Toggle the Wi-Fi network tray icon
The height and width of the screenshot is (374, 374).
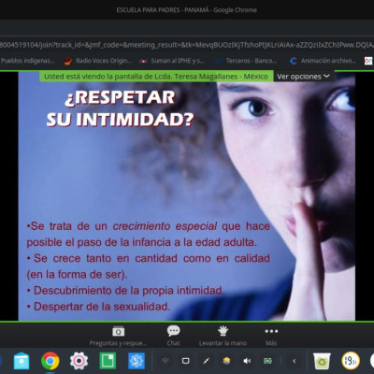pyautogui.click(x=165, y=361)
